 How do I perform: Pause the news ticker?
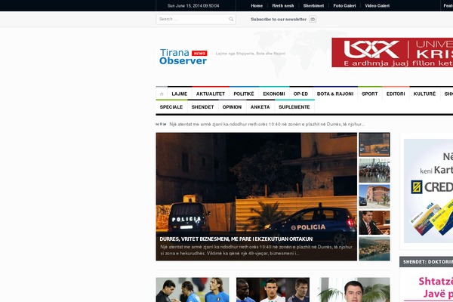161,125
